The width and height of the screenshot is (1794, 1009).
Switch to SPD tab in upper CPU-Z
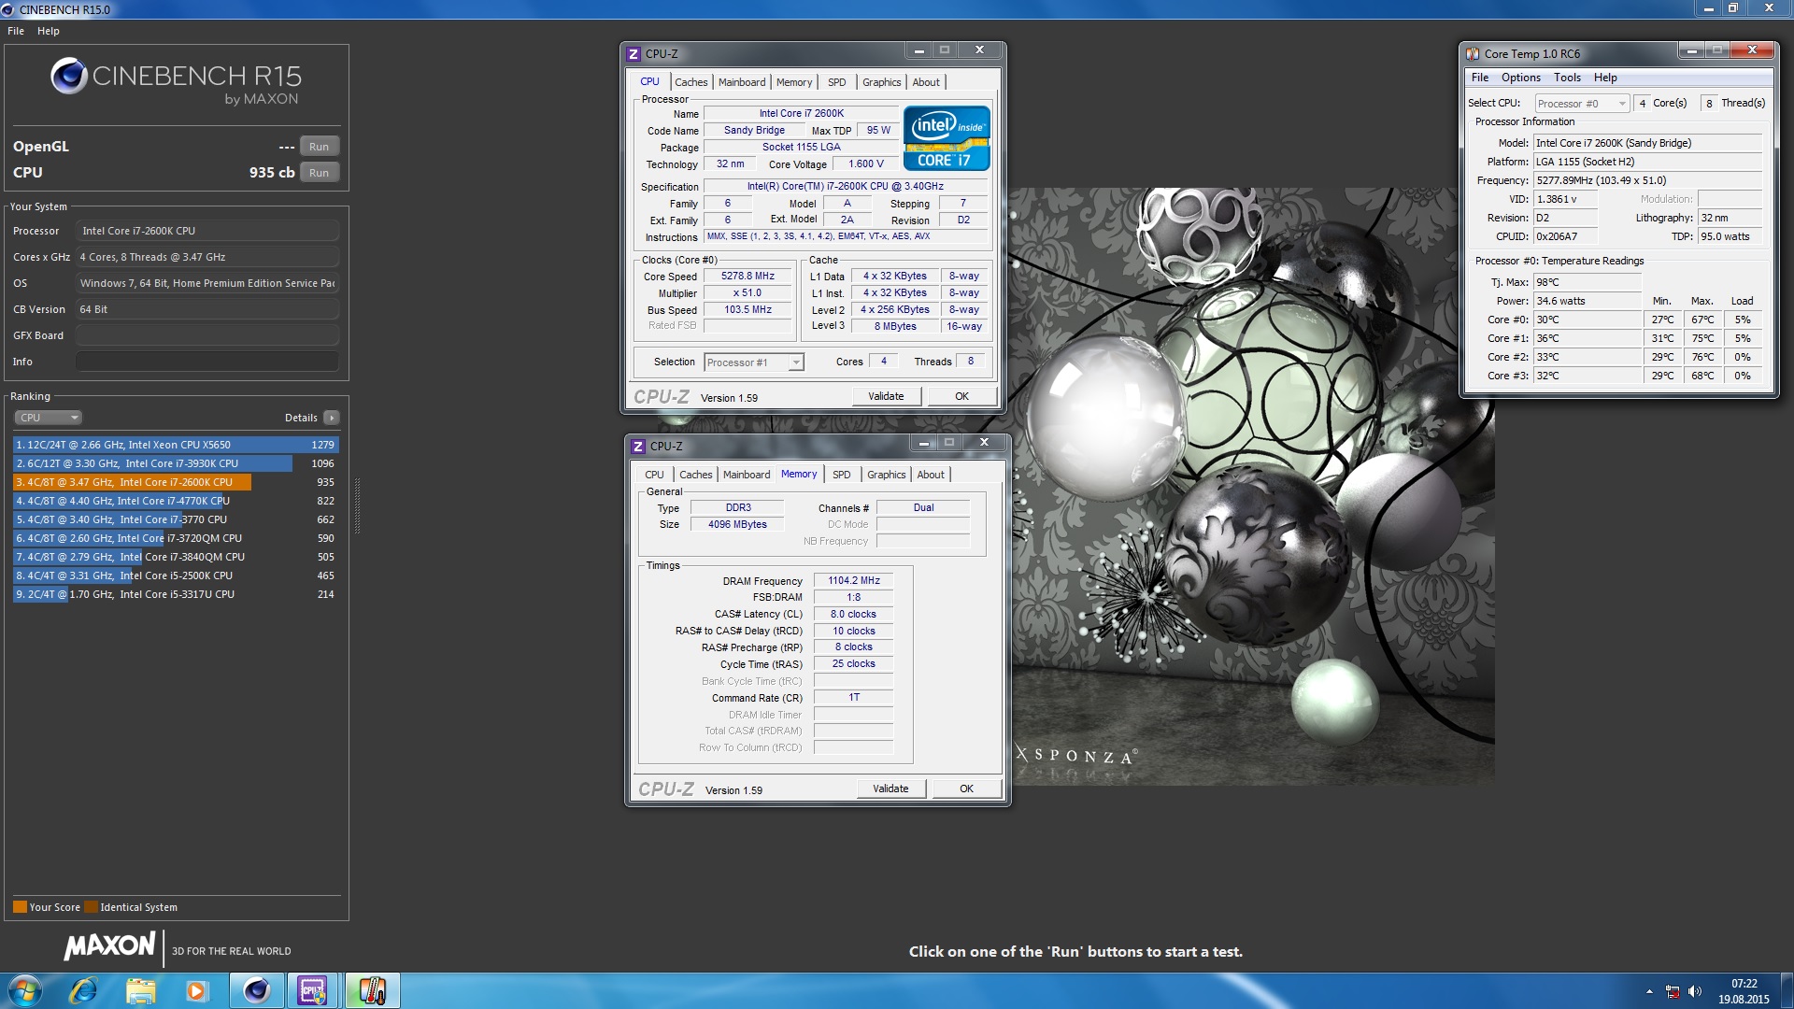click(x=837, y=82)
